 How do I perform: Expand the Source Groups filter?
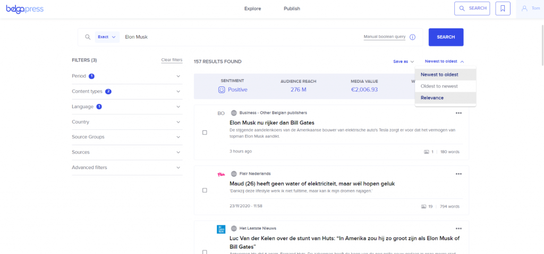point(127,137)
